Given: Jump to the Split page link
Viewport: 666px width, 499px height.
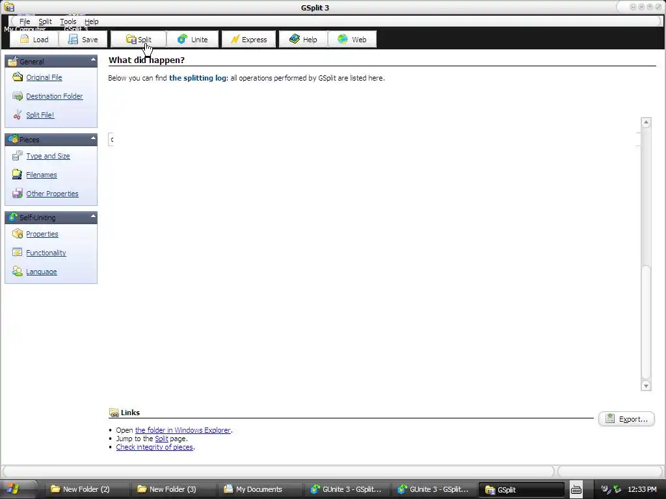Looking at the screenshot, I should [x=161, y=439].
